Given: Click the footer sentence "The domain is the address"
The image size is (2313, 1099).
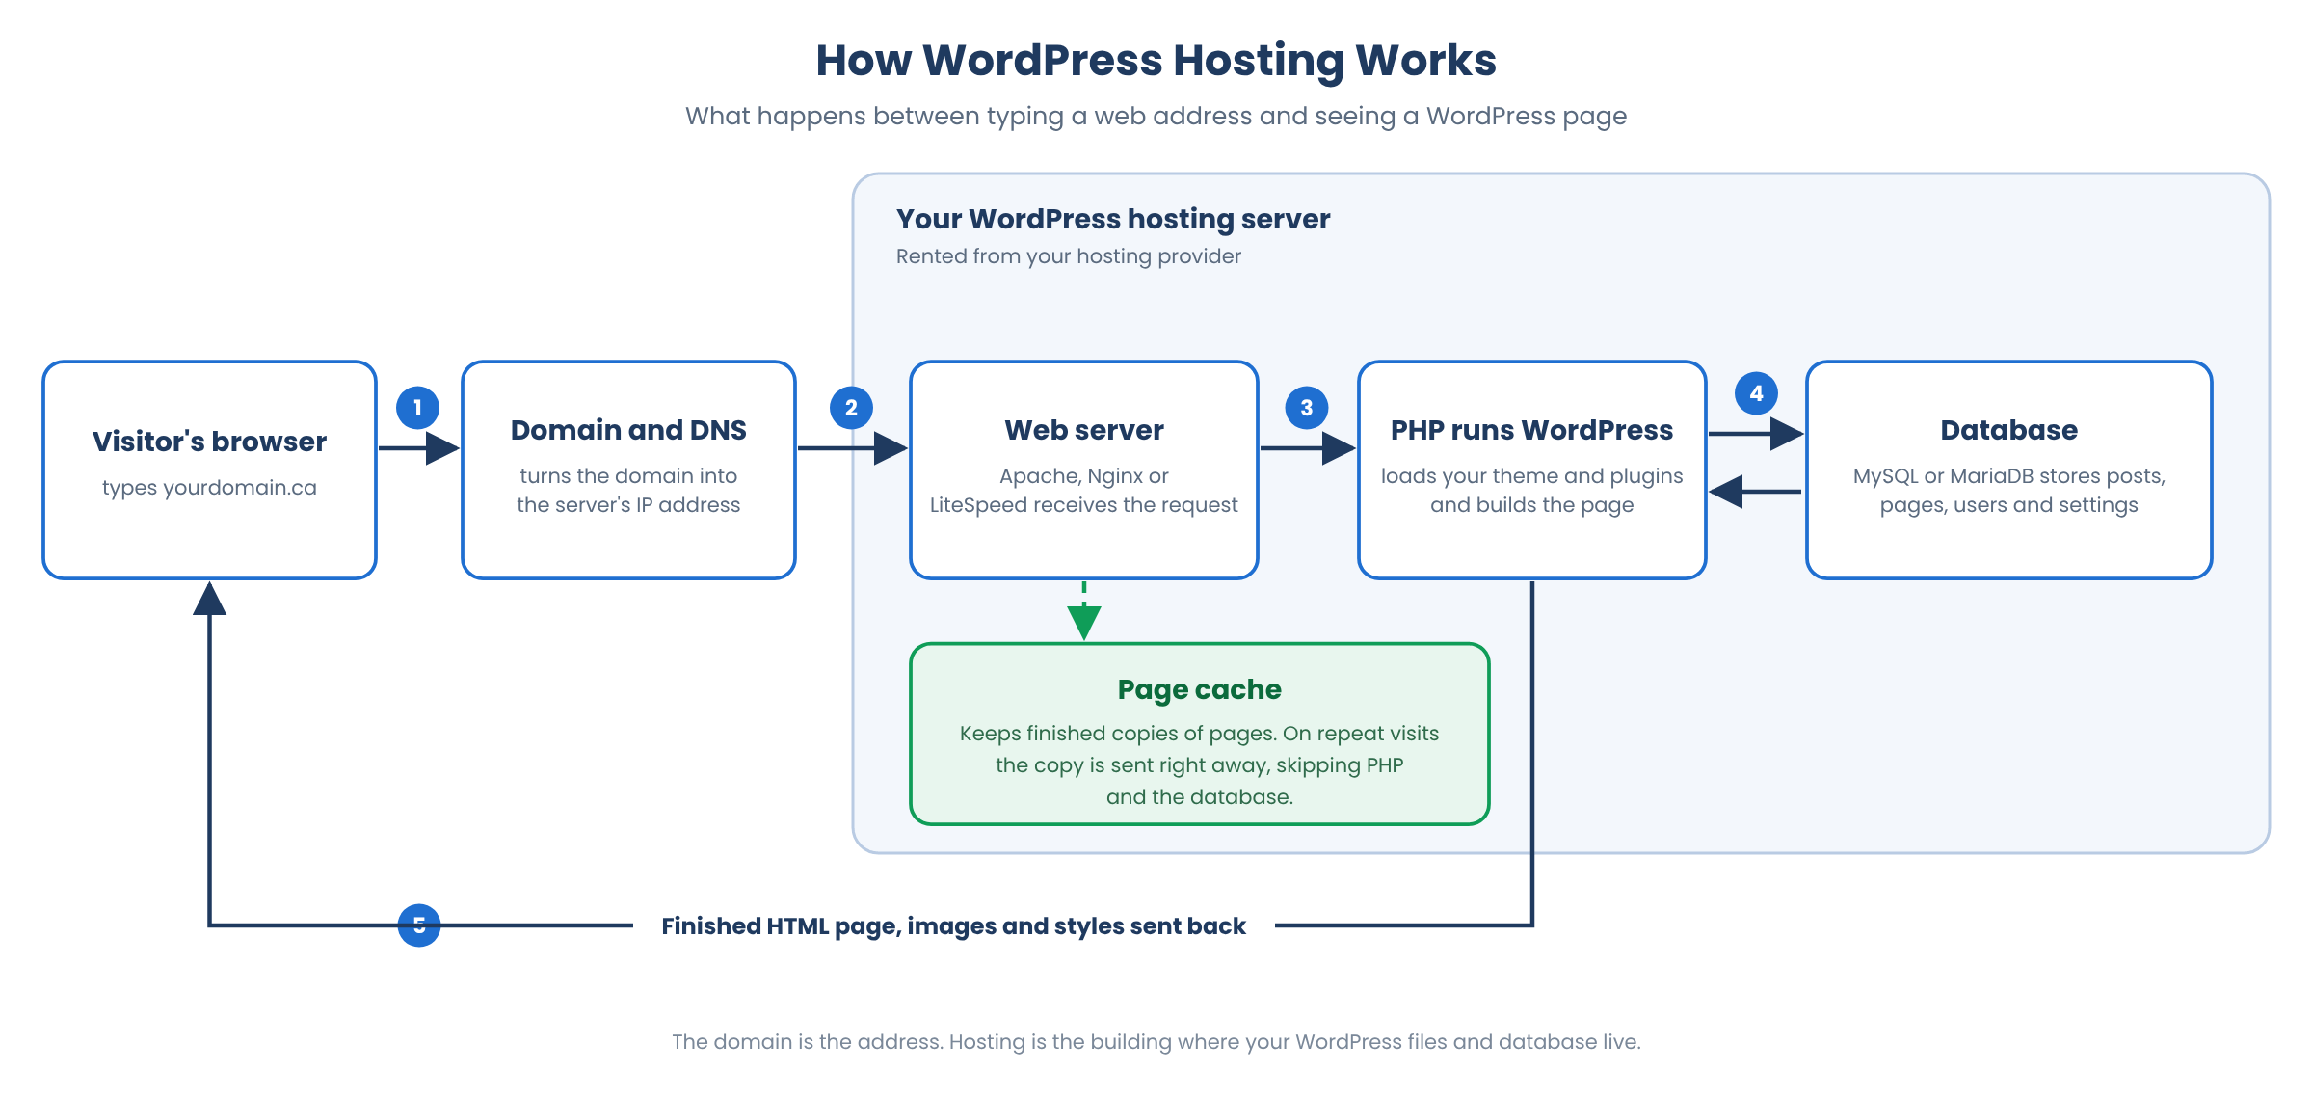Looking at the screenshot, I should click(1156, 1042).
